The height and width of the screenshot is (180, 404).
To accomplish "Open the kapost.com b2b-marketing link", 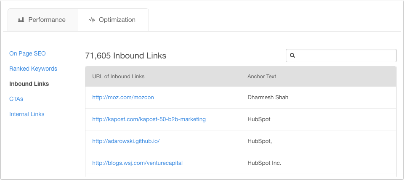I will pos(149,119).
